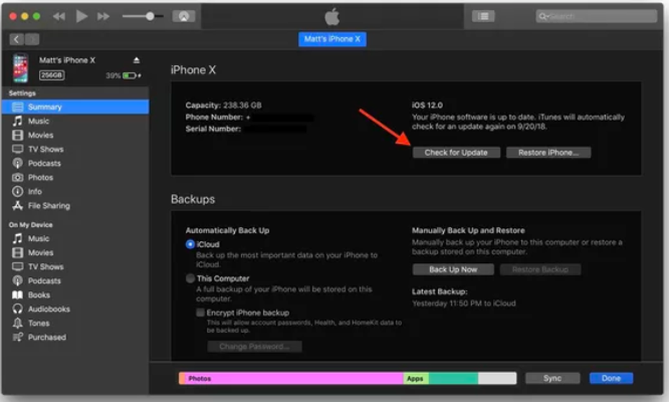Click the play button
The height and width of the screenshot is (402, 669).
click(x=81, y=17)
